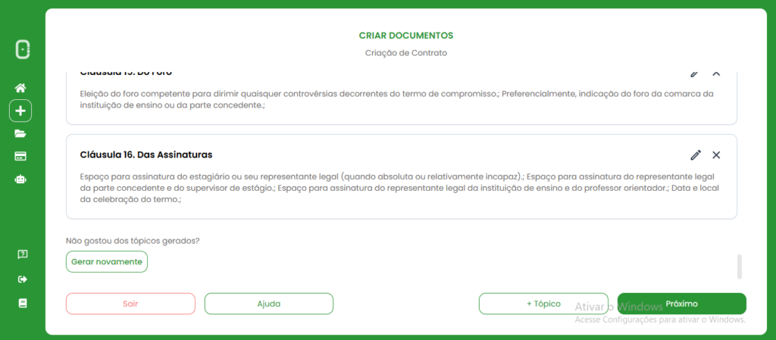Remove Cláusula 16 Das Assinaturas with X
The height and width of the screenshot is (340, 776).
(716, 154)
